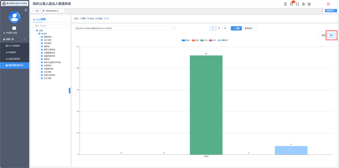Click the edit pencil icon in header

tap(309, 4)
